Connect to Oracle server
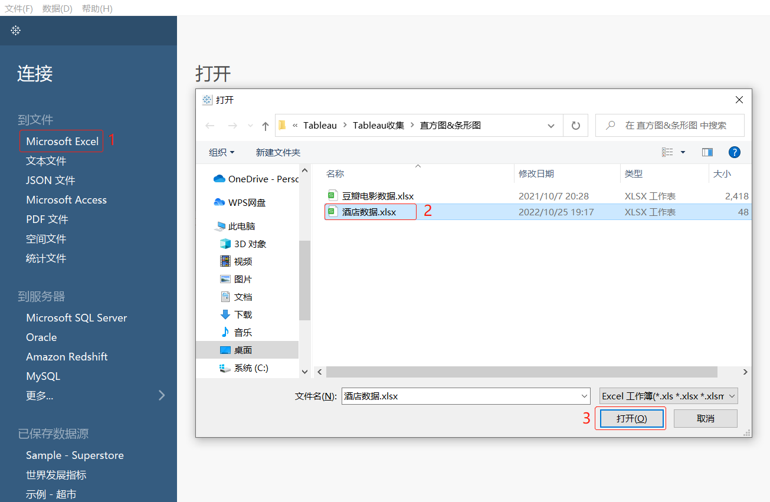Viewport: 770px width, 502px height. click(x=41, y=337)
